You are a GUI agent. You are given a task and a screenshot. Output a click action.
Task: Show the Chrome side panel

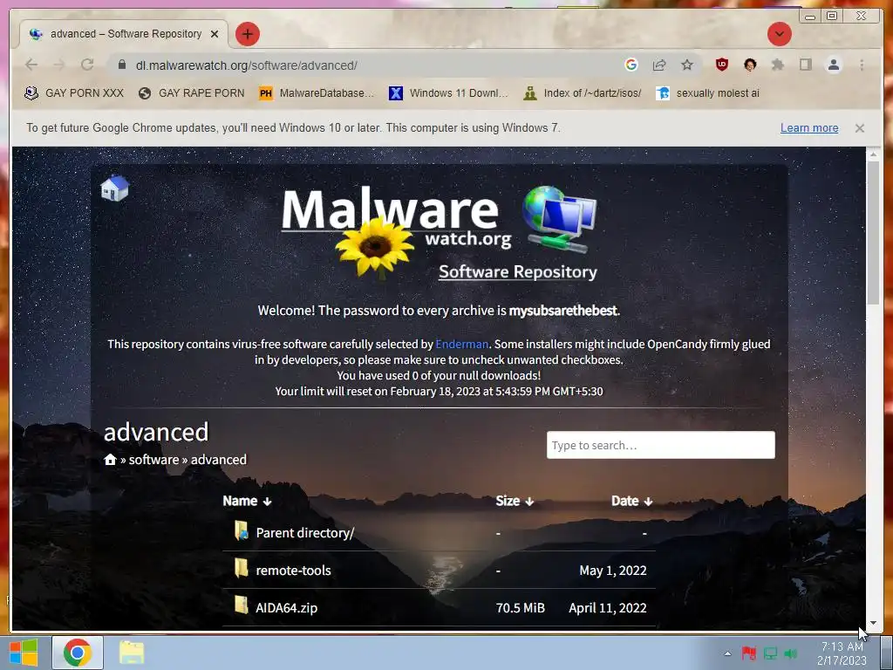click(x=805, y=65)
